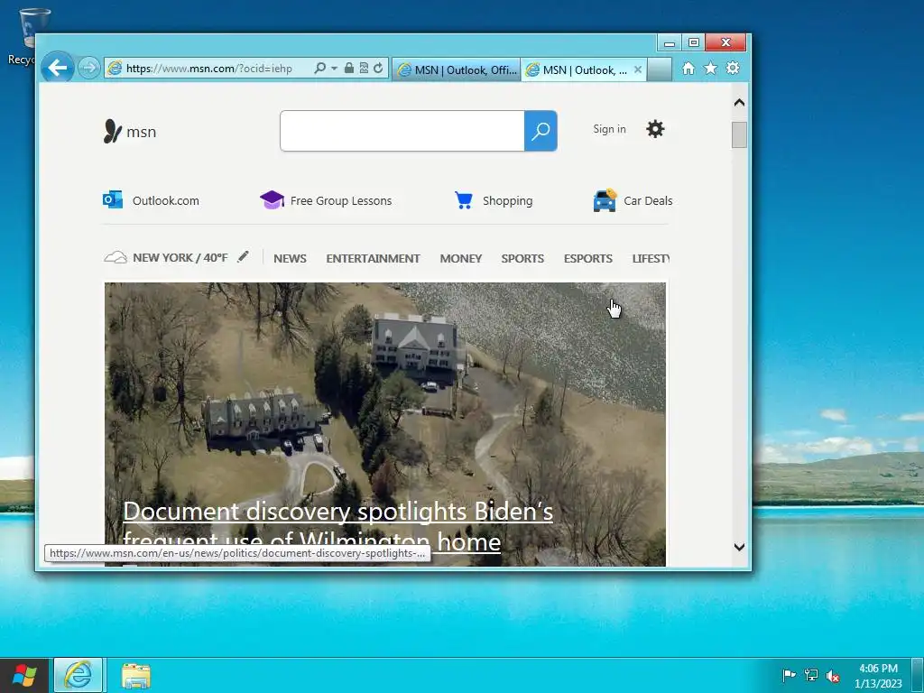The width and height of the screenshot is (924, 693).
Task: Open a new blank tab
Action: [x=660, y=69]
